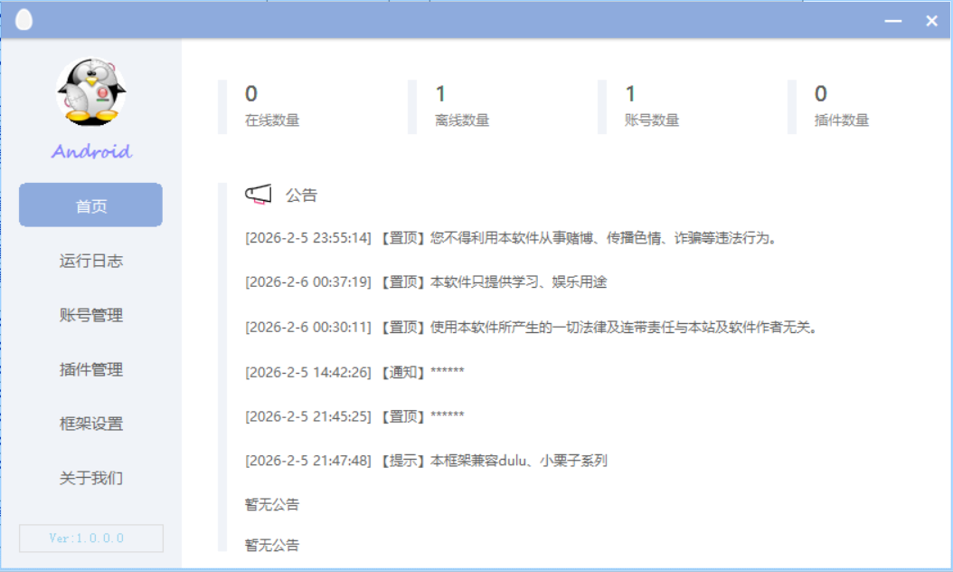Screen dimensions: 953x572
Task: Click the megaphone announcement icon
Action: 258,195
